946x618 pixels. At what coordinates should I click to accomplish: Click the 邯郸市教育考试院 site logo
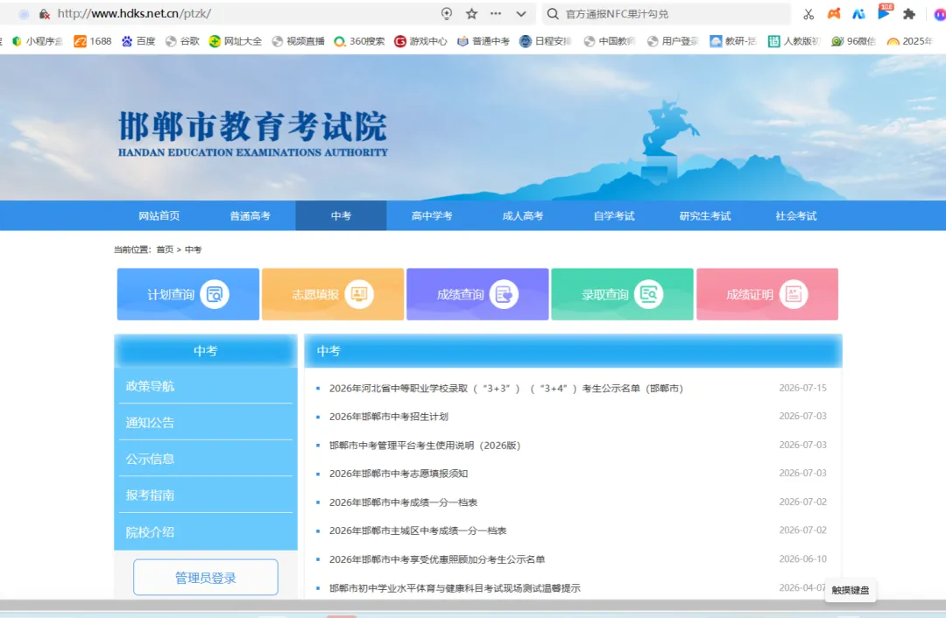pos(253,133)
